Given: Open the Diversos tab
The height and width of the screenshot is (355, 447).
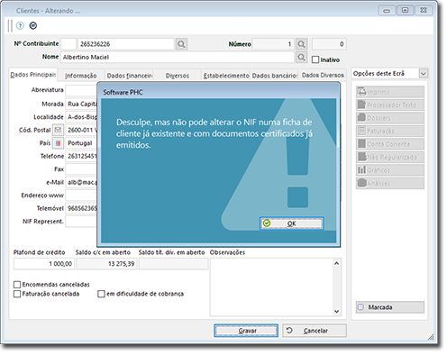Looking at the screenshot, I should coord(178,76).
